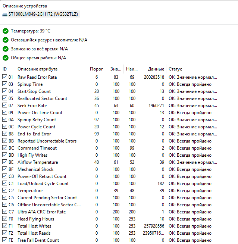Select the Airflow Temperature attribute name

38,162
